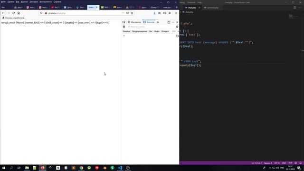Open Windows taskbar search icon
304x171 pixels.
(11, 168)
